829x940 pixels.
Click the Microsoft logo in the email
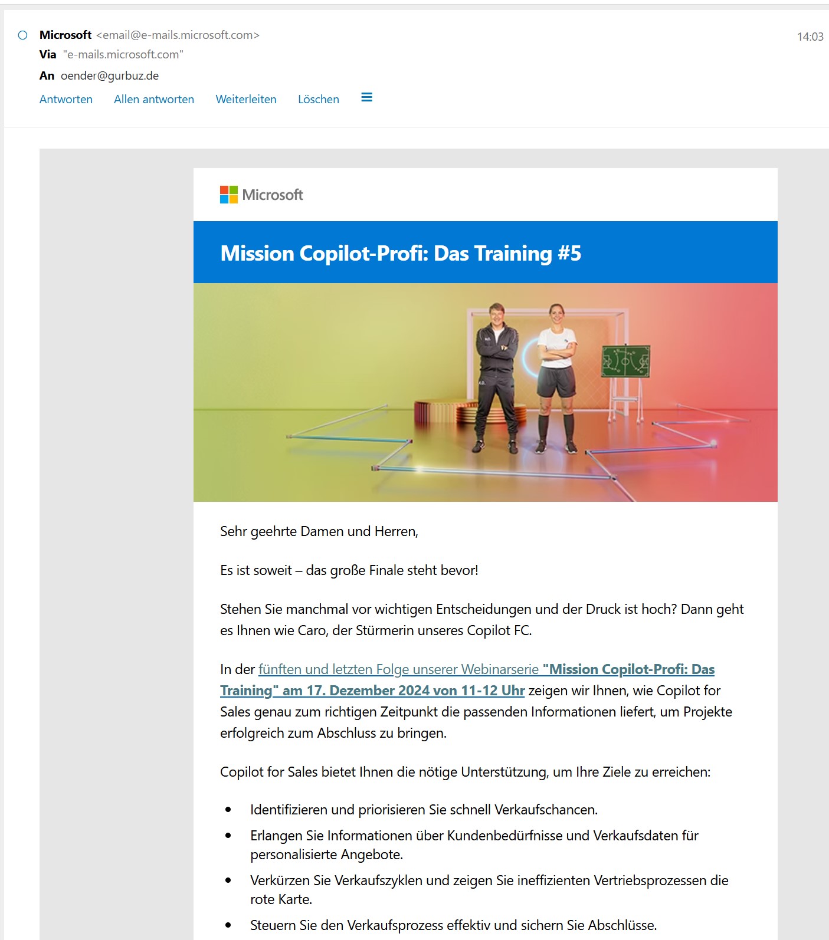click(261, 195)
